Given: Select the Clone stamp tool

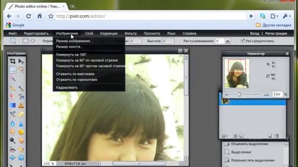Looking at the screenshot, I should pos(21,105).
